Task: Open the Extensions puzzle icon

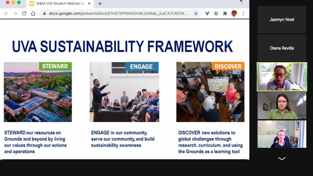Action: click(225, 13)
